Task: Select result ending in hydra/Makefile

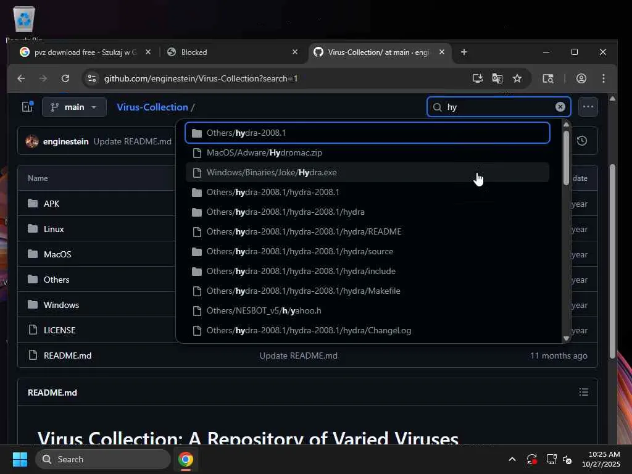Action: (x=367, y=291)
